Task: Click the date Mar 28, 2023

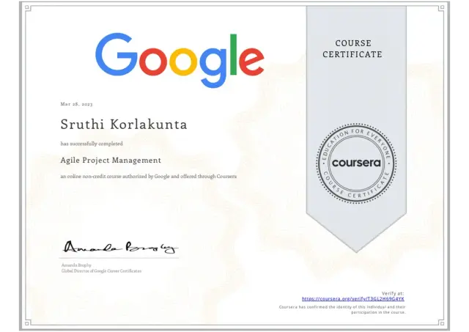Action: 76,105
